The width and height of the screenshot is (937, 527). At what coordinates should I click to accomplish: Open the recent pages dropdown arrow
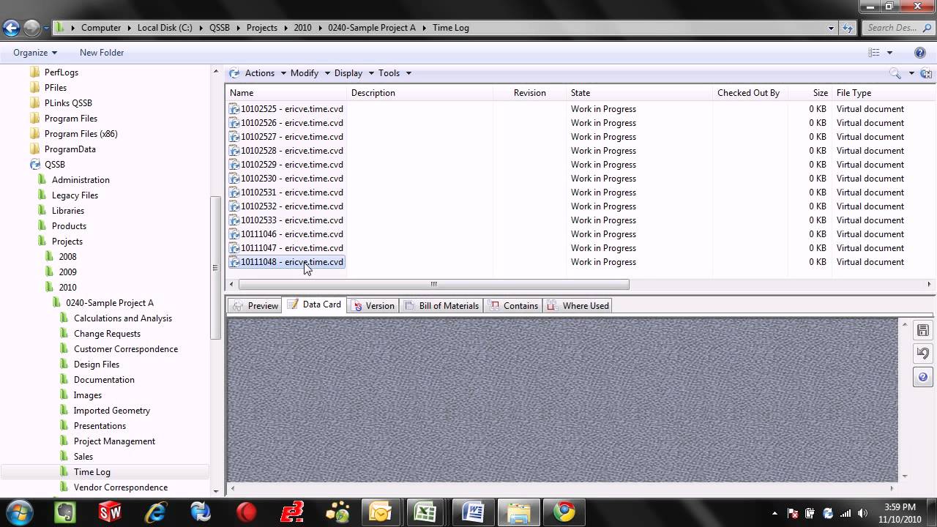point(46,28)
